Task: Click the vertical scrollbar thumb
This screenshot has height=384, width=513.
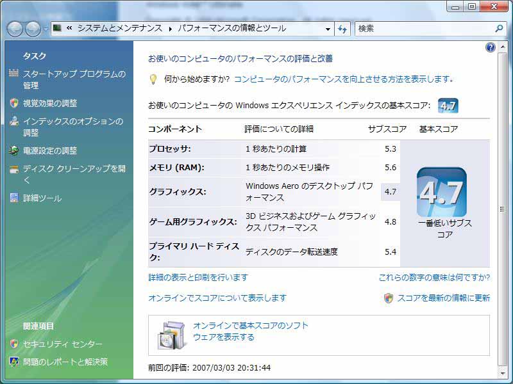Action: (x=502, y=209)
